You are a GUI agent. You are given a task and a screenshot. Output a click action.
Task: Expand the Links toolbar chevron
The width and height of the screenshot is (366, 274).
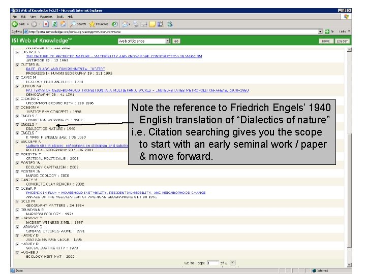[349, 31]
